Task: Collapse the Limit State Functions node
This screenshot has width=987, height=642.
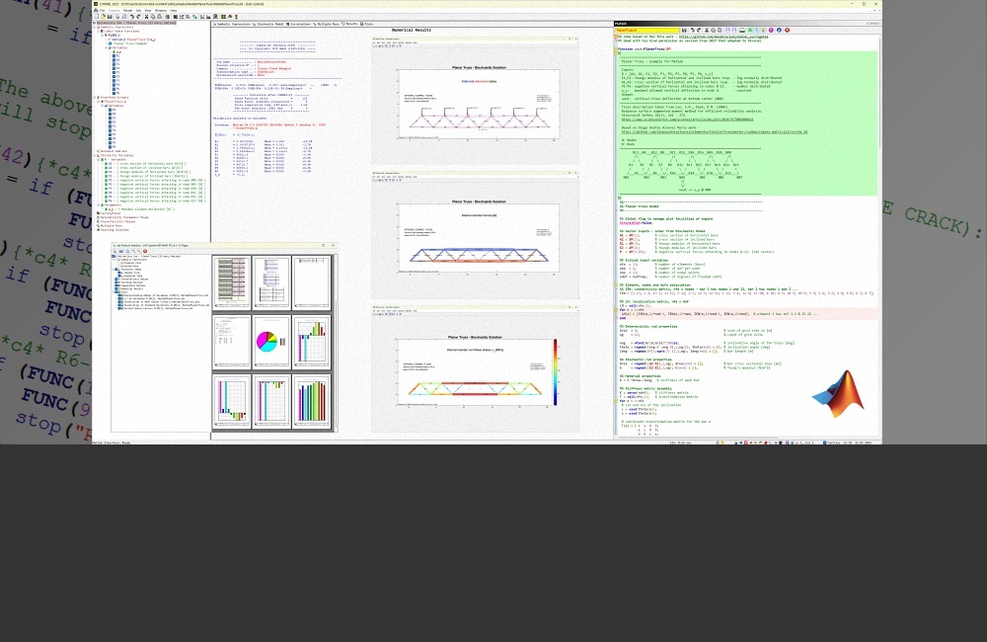Action: click(x=98, y=31)
